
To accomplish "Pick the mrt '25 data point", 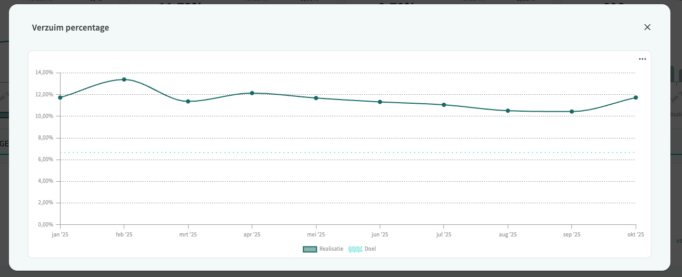I will coord(188,101).
